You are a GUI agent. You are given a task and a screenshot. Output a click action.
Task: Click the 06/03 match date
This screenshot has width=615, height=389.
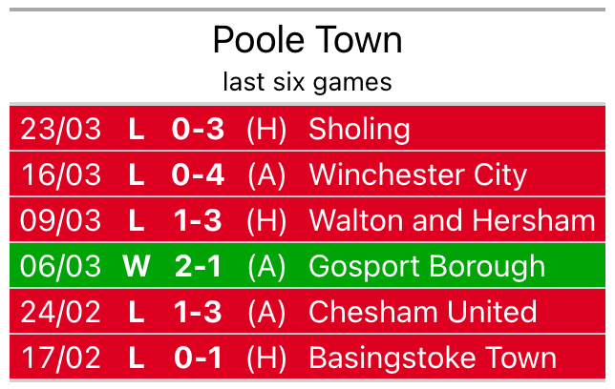pos(61,267)
